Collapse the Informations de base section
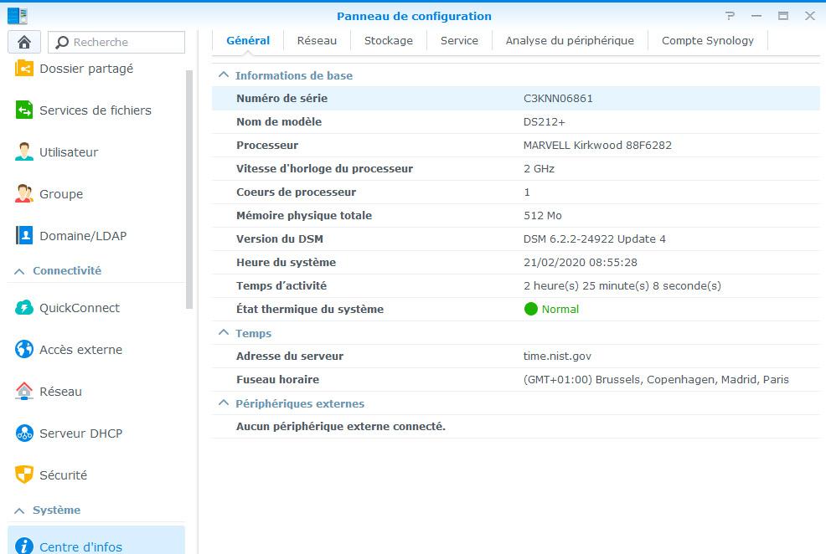This screenshot has height=554, width=826. (224, 75)
